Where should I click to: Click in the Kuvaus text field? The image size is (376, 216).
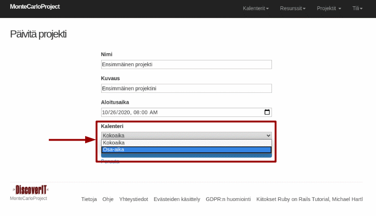tap(186, 88)
